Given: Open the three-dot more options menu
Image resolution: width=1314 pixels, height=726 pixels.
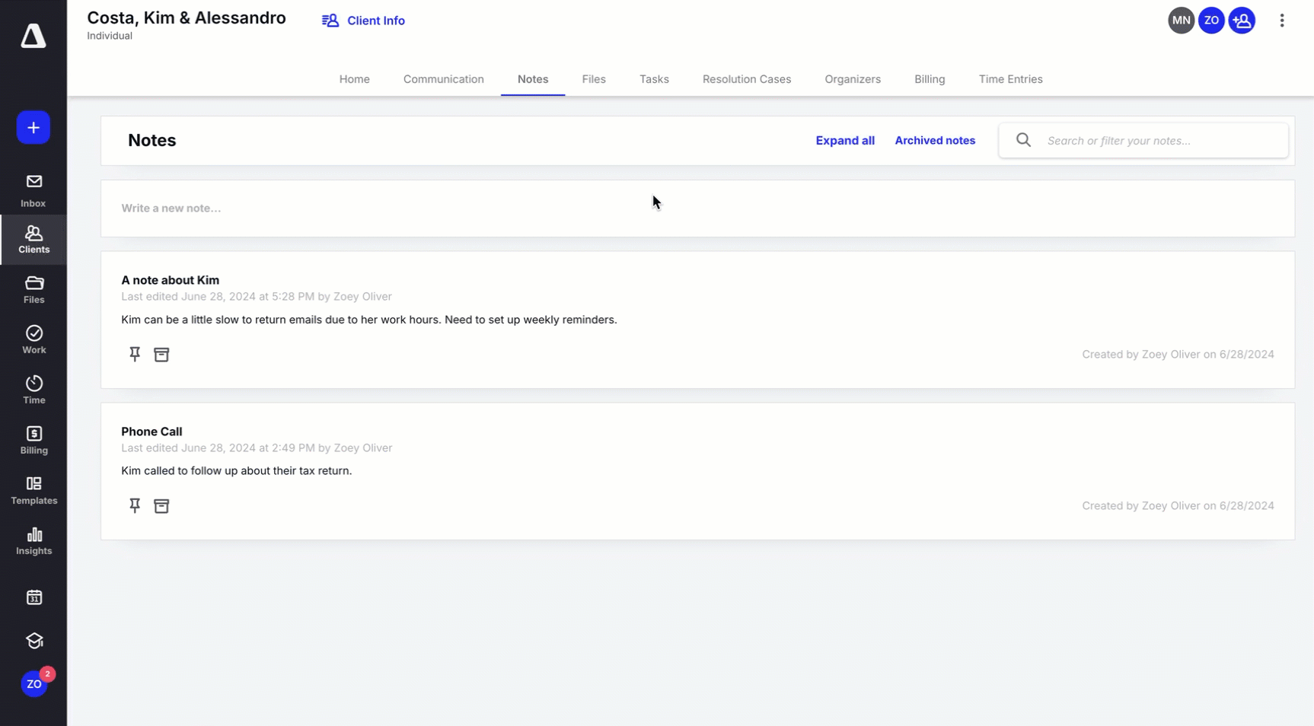Looking at the screenshot, I should pyautogui.click(x=1281, y=21).
